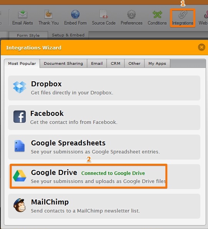Image resolution: width=208 pixels, height=229 pixels.
Task: Close the Integrations Wizard dialog
Action: 201,47
